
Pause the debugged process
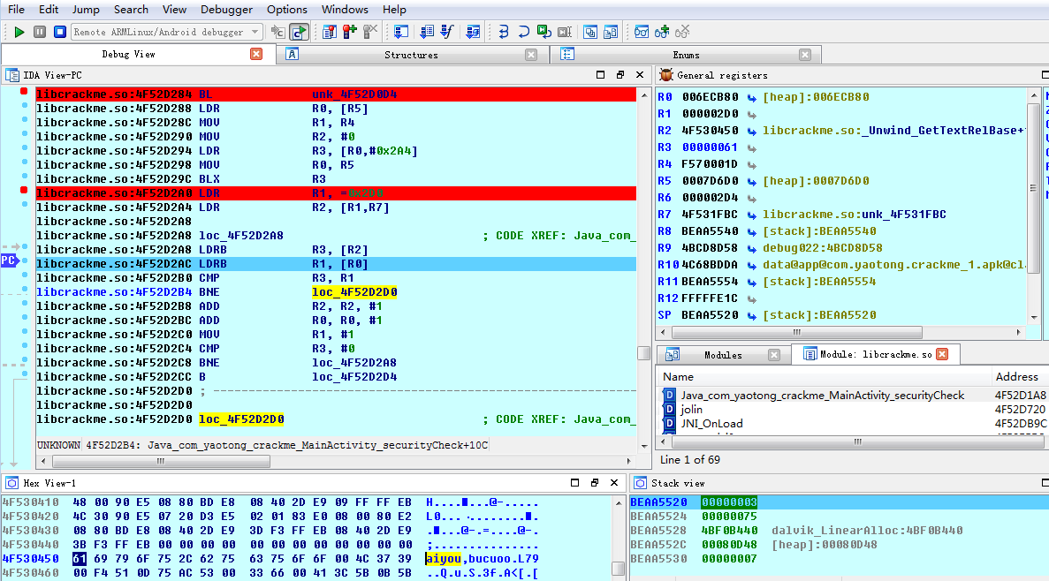tap(40, 32)
